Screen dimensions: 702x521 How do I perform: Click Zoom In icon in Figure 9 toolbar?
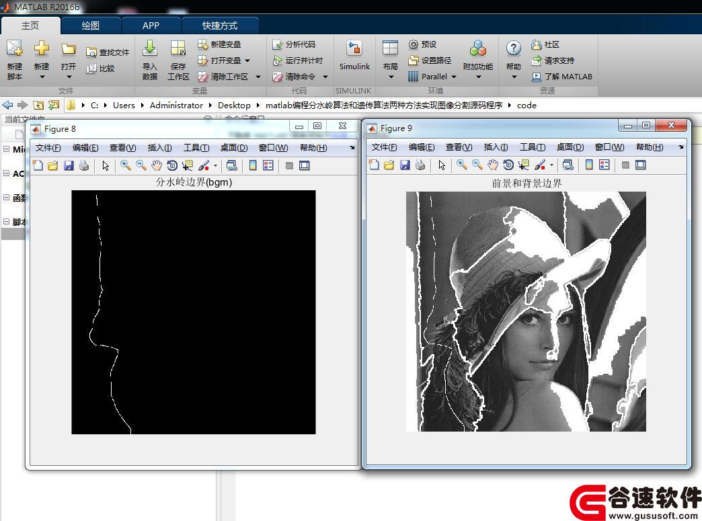coord(461,165)
